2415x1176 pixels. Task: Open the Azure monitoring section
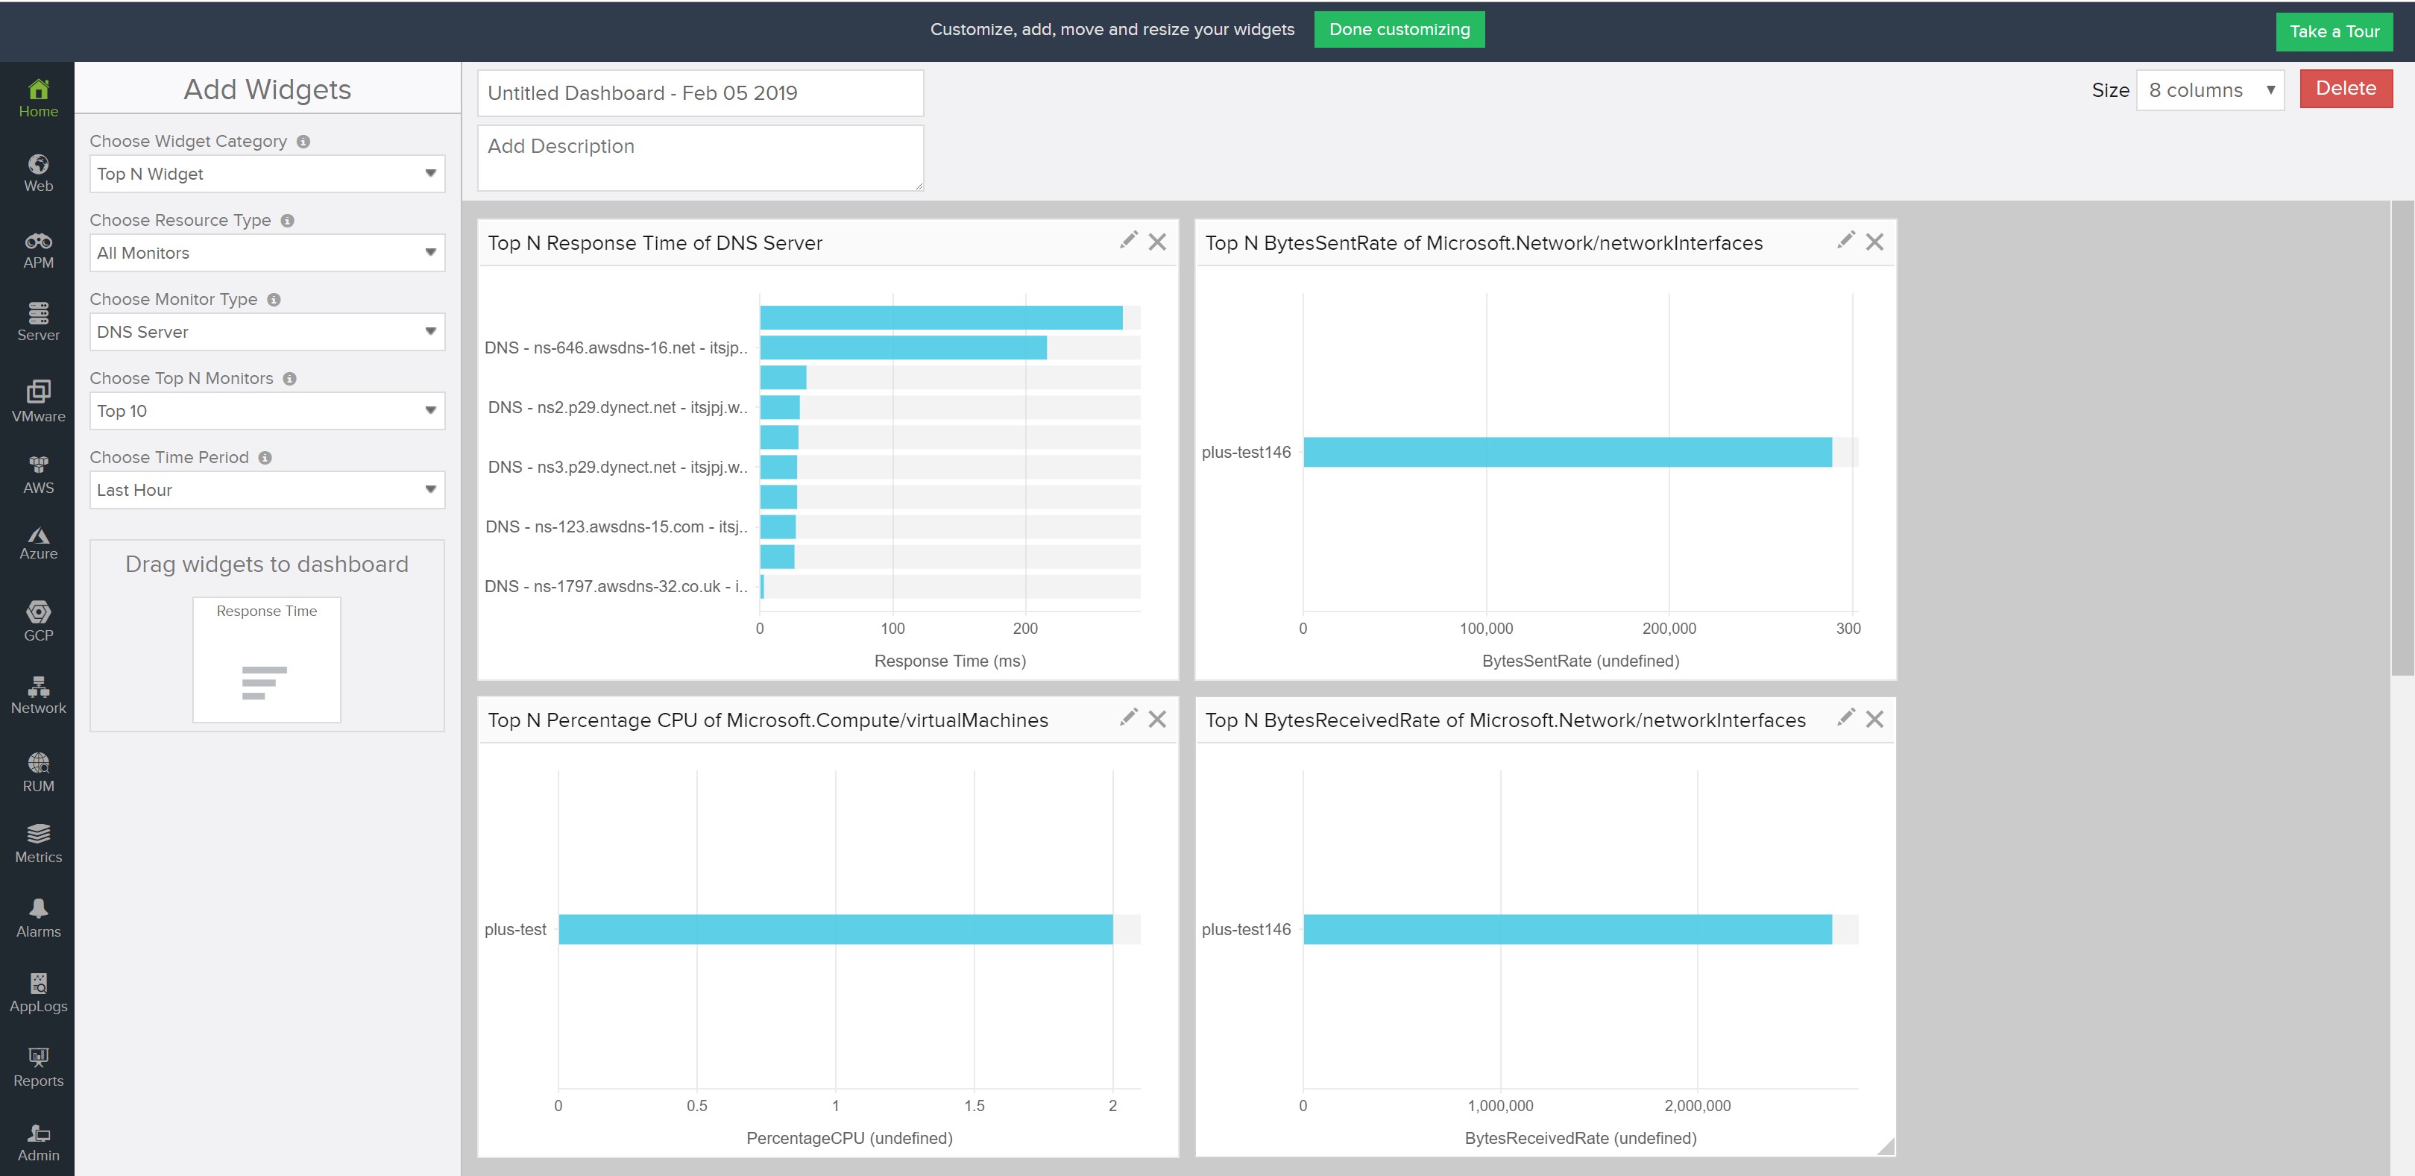tap(39, 542)
